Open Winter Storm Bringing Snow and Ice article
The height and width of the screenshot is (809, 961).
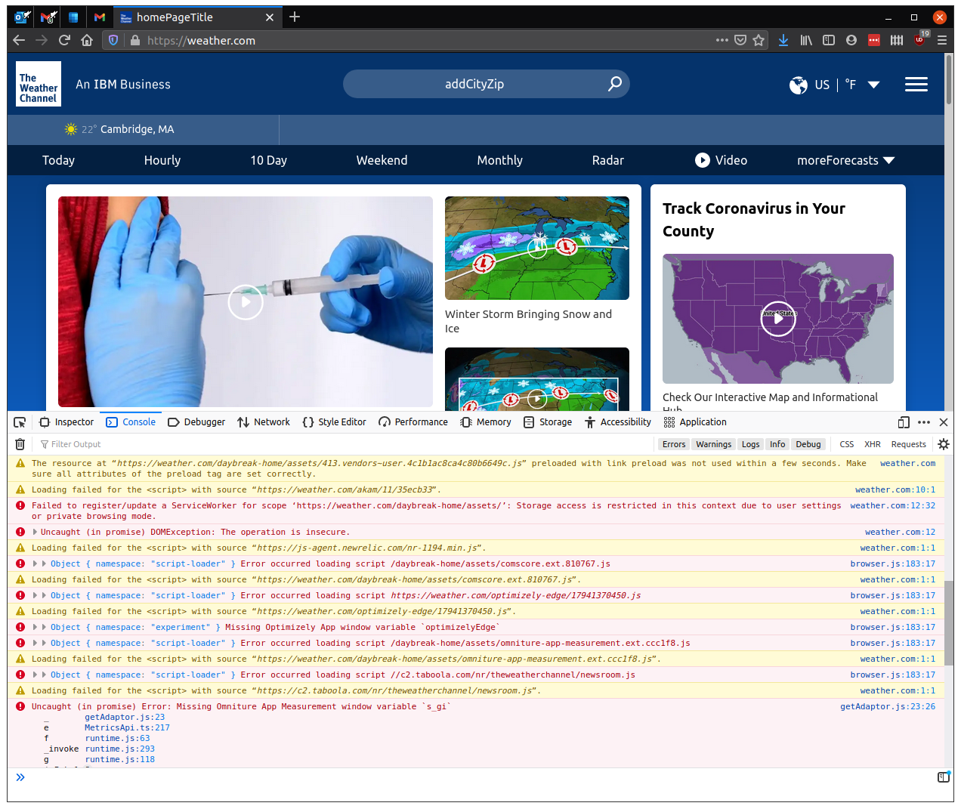click(529, 321)
